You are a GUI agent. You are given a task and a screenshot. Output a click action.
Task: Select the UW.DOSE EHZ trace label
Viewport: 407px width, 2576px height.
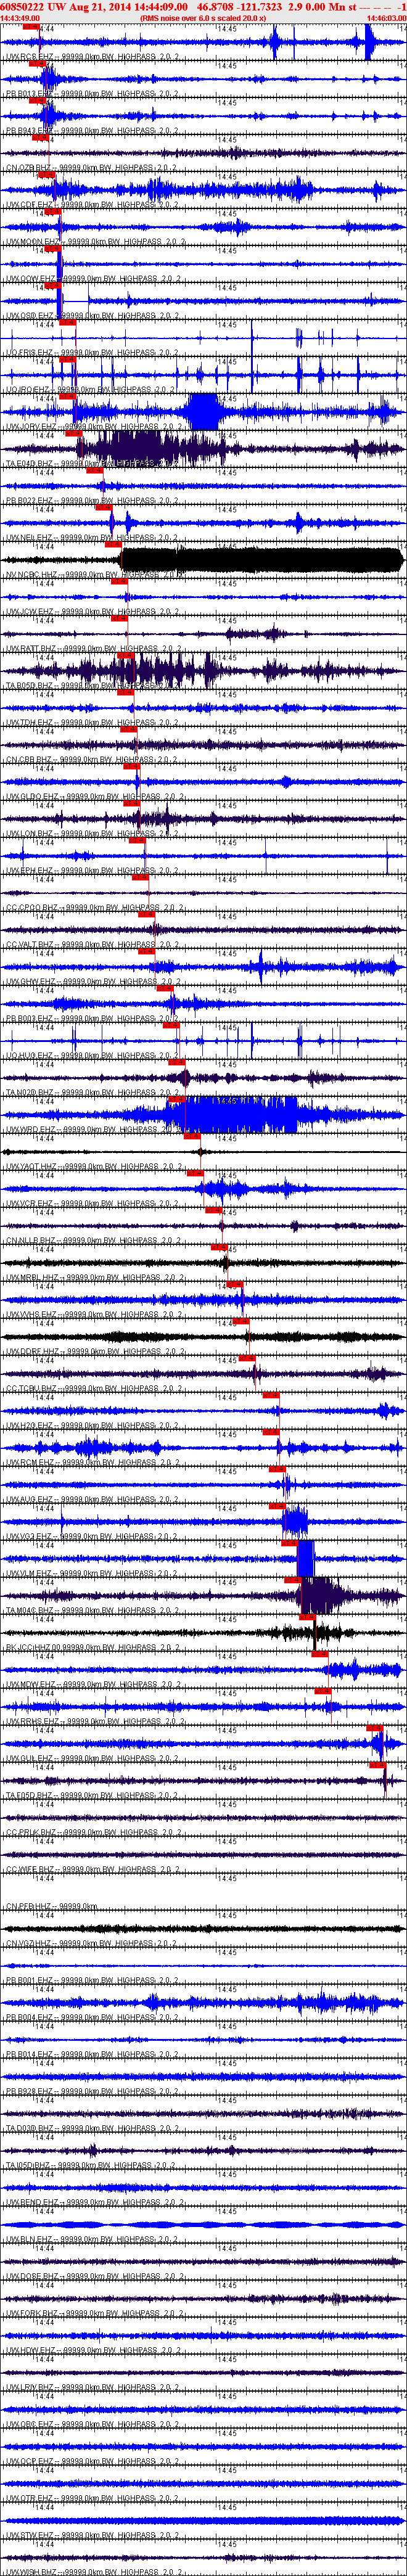(92, 2277)
